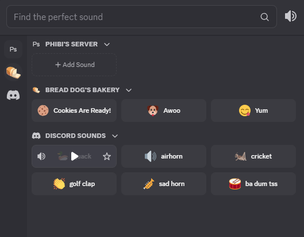Play the sad horn sound
Viewport: 304px width, 237px height.
point(164,184)
